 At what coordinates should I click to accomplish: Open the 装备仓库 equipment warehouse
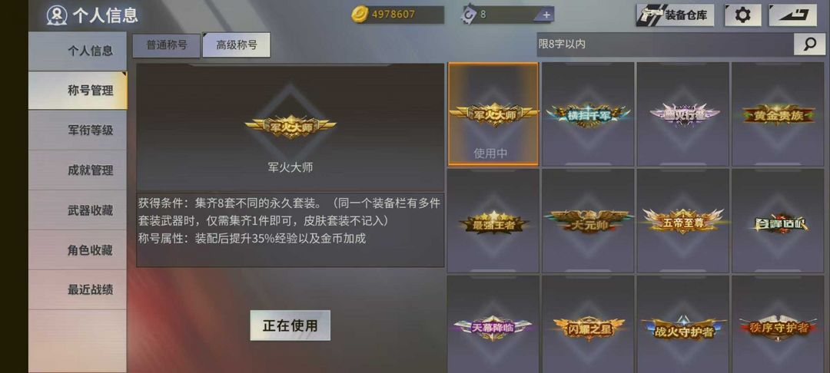point(675,15)
